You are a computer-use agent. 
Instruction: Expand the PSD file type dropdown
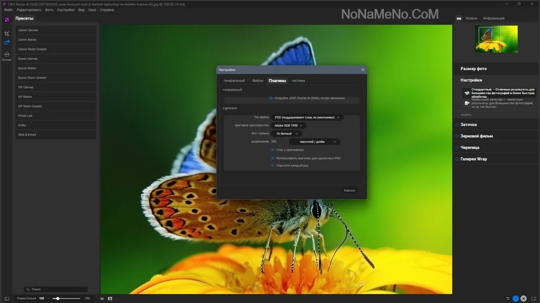307,117
